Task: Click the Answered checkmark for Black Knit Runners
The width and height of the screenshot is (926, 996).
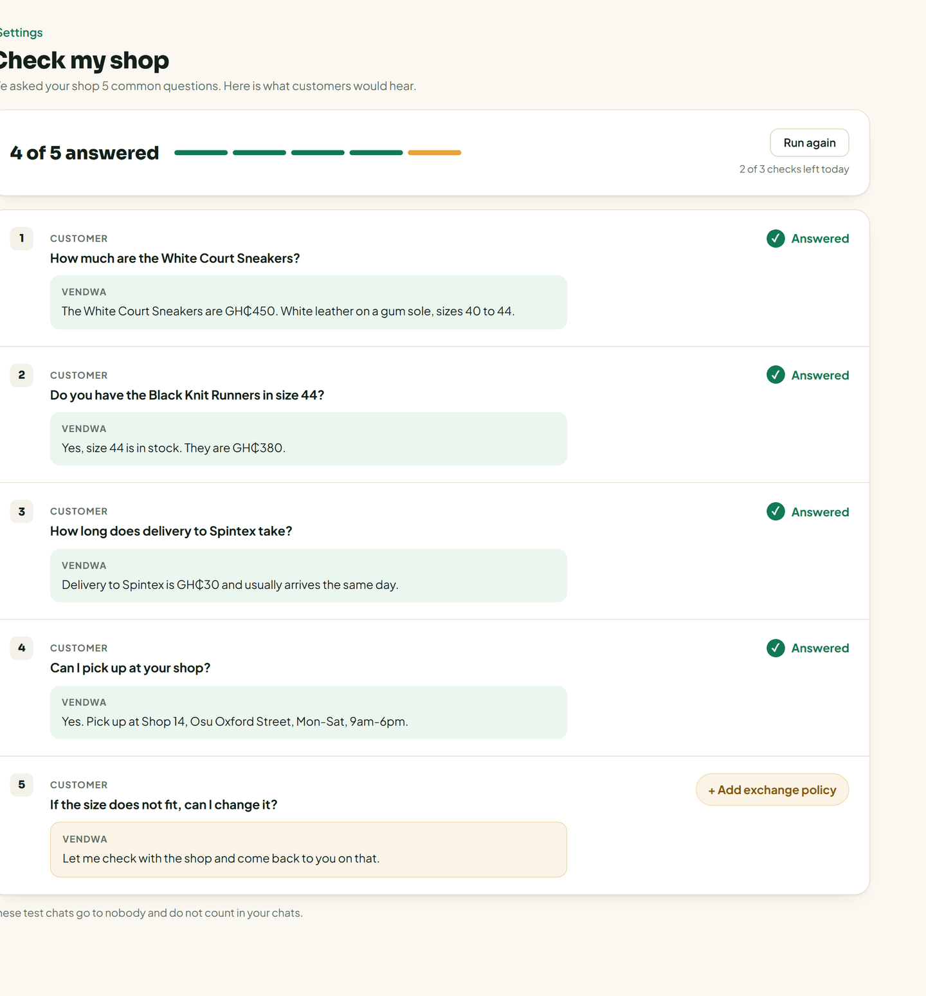Action: (x=776, y=375)
